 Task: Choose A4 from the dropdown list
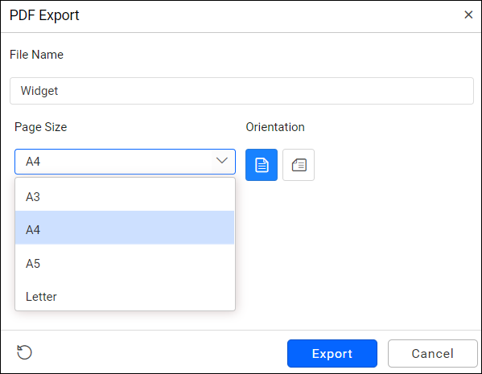[125, 228]
